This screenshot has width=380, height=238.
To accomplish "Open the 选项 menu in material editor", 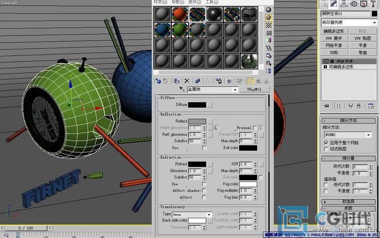I will pyautogui.click(x=195, y=2).
